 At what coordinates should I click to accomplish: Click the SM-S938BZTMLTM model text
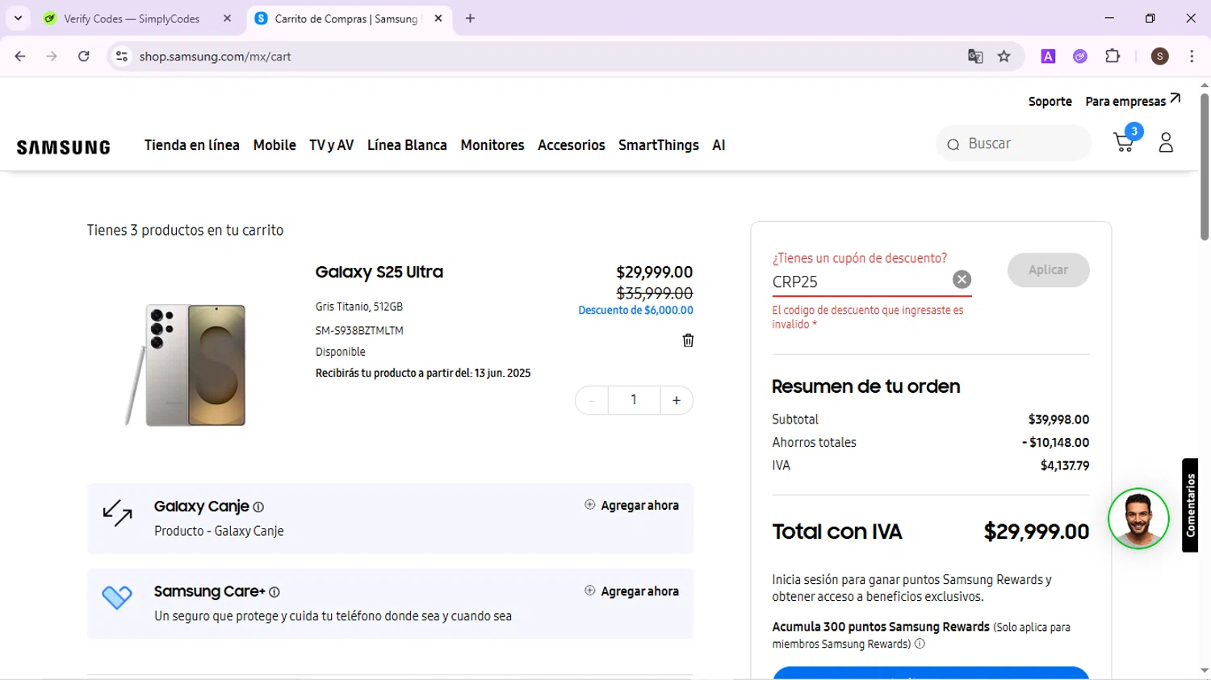(359, 331)
